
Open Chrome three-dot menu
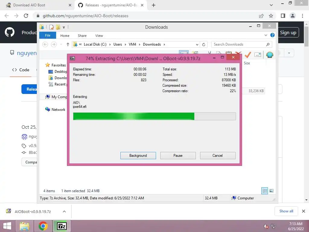302,16
